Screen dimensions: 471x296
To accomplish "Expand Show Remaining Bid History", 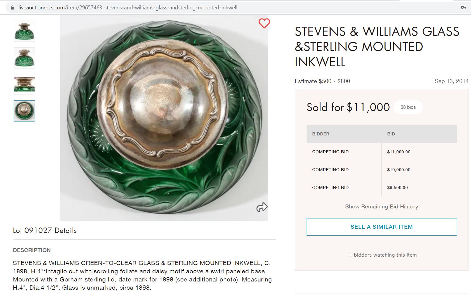I will click(381, 207).
